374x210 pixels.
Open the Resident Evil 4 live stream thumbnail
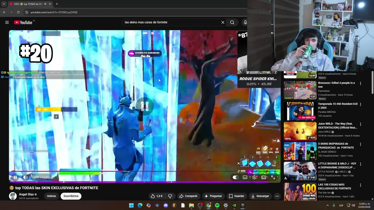(x=300, y=111)
